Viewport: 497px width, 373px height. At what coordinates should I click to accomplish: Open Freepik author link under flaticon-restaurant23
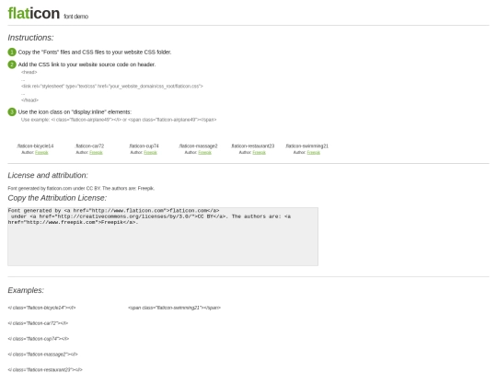click(x=259, y=153)
